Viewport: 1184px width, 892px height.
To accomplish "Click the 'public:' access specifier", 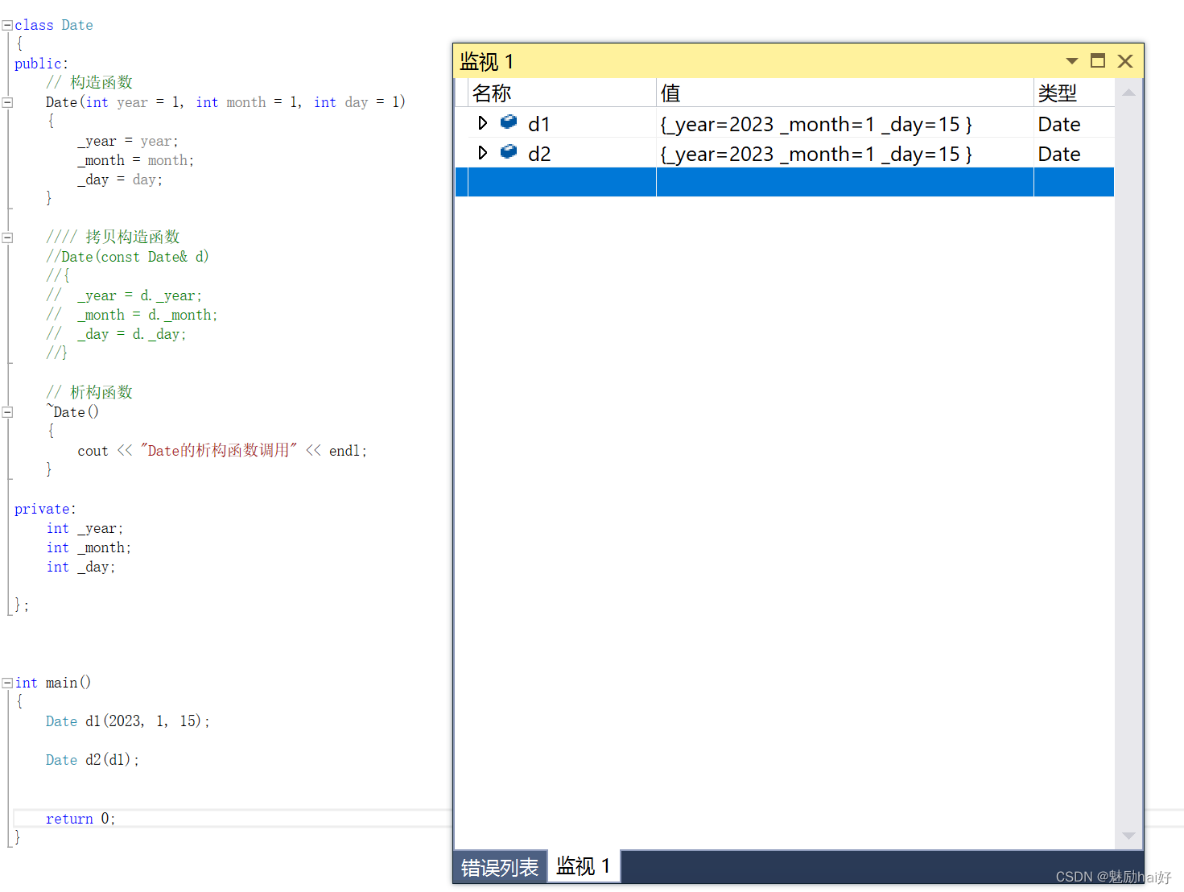I will click(41, 64).
